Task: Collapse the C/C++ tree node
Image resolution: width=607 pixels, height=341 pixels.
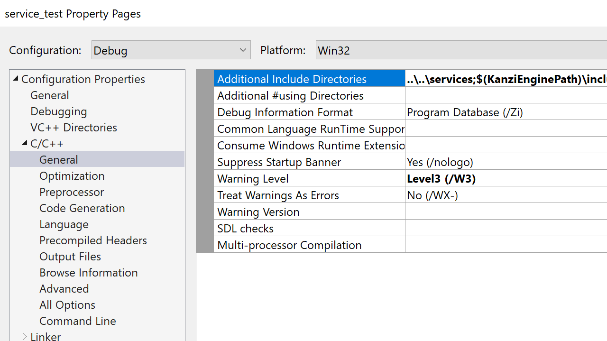Action: pyautogui.click(x=25, y=143)
